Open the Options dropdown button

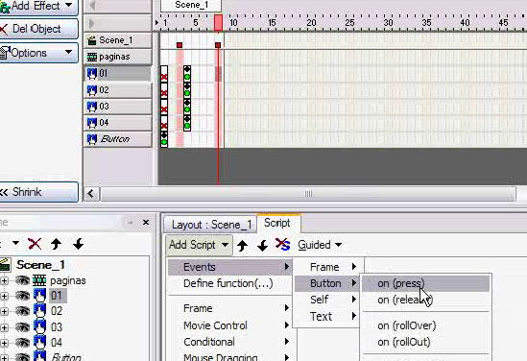pyautogui.click(x=37, y=53)
